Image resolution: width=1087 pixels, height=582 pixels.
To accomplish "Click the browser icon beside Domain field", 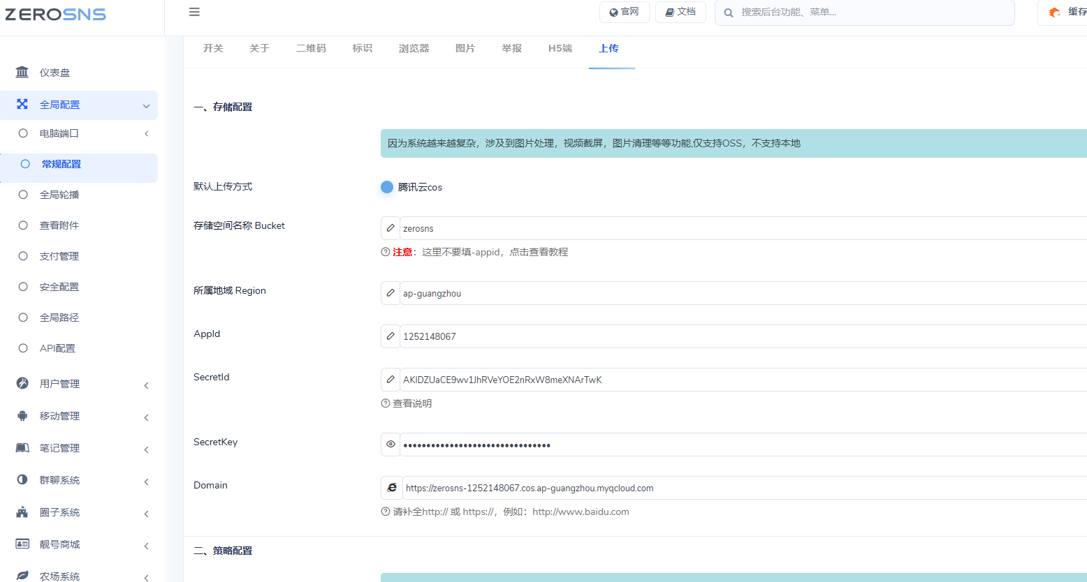I will (392, 488).
